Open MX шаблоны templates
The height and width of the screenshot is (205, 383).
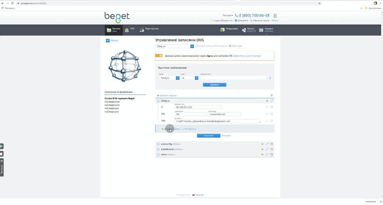[189, 129]
